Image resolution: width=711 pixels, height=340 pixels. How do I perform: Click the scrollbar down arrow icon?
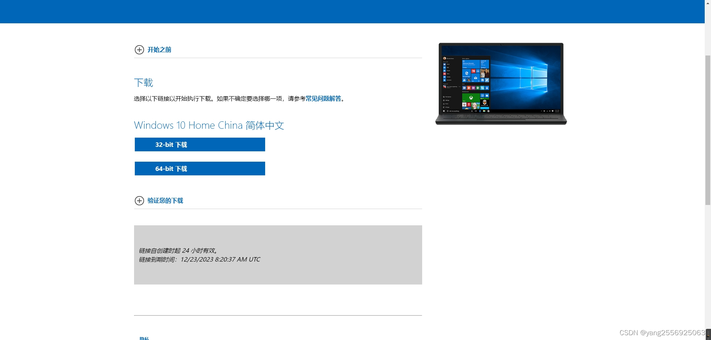tap(708, 337)
